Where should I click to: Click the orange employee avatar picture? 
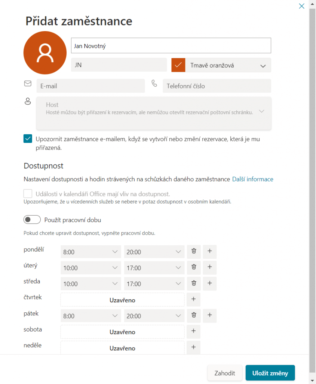click(x=45, y=52)
